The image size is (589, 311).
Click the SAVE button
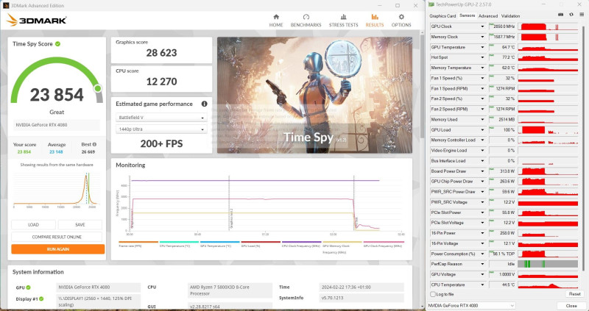80,225
